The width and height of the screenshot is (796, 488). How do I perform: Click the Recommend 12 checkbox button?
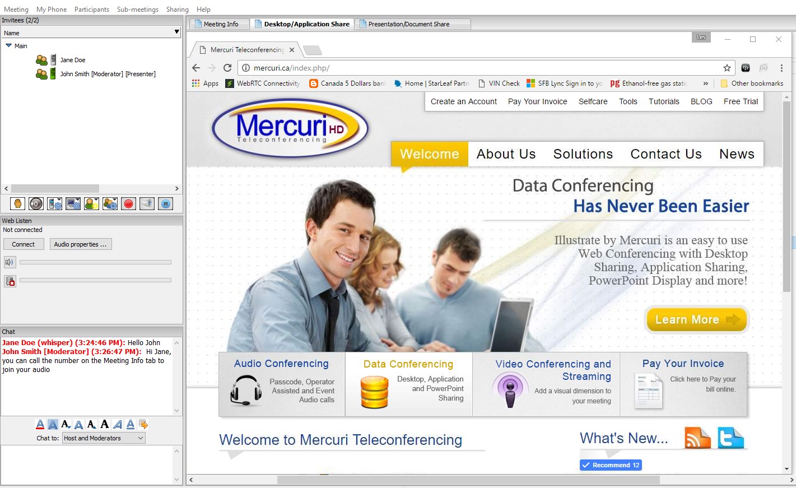(x=611, y=465)
